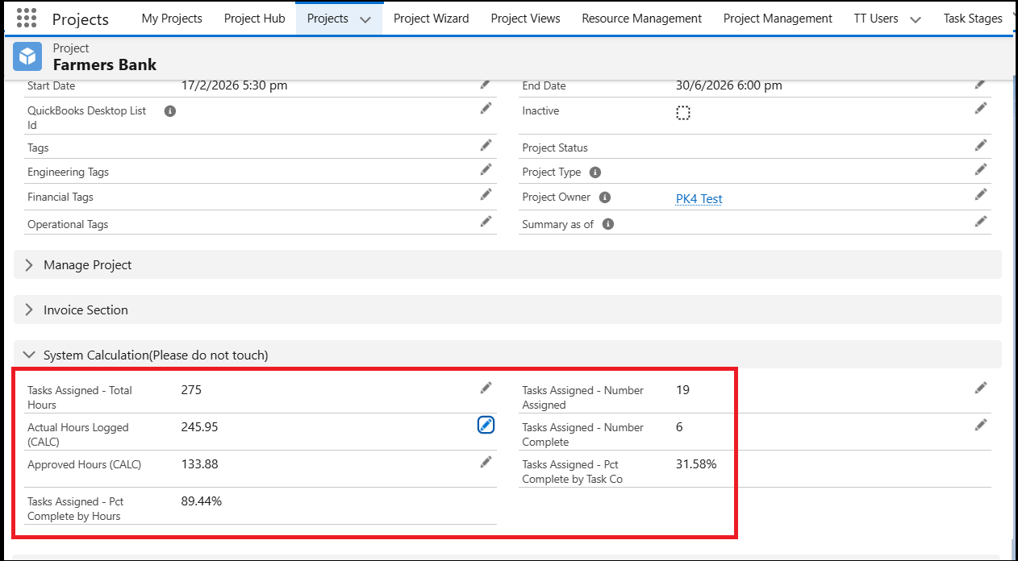Click the 133.88 approved hours value
This screenshot has height=561, width=1018.
199,464
